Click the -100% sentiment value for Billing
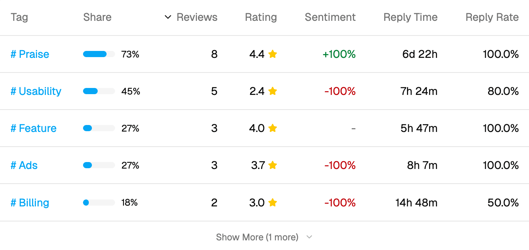529x250 pixels. click(x=339, y=202)
